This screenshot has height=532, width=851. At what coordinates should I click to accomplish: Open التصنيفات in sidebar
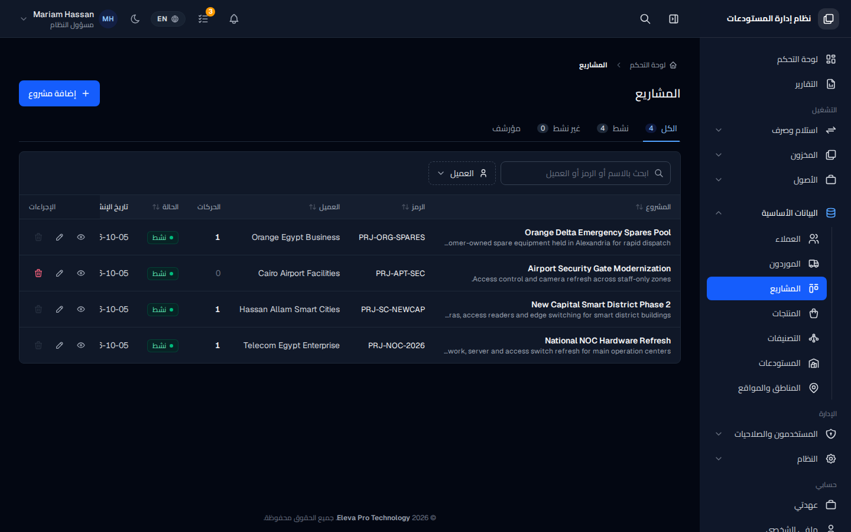tap(766, 338)
